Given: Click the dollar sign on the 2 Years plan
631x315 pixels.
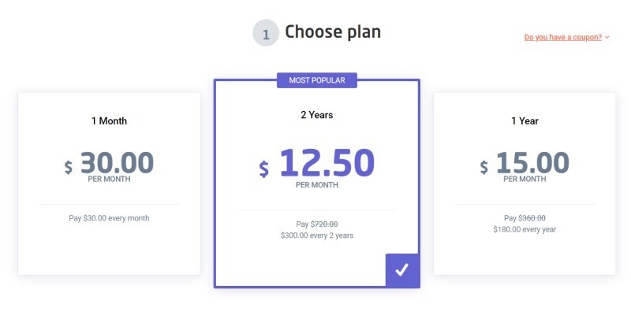Looking at the screenshot, I should [x=264, y=169].
